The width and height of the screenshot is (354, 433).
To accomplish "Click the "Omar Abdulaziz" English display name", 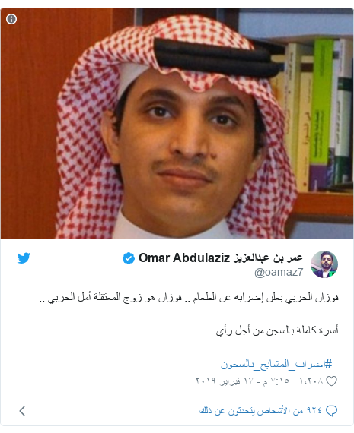I will click(184, 258).
